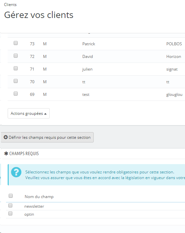Click last name POLBOS
This screenshot has width=185, height=233.
pyautogui.click(x=174, y=44)
